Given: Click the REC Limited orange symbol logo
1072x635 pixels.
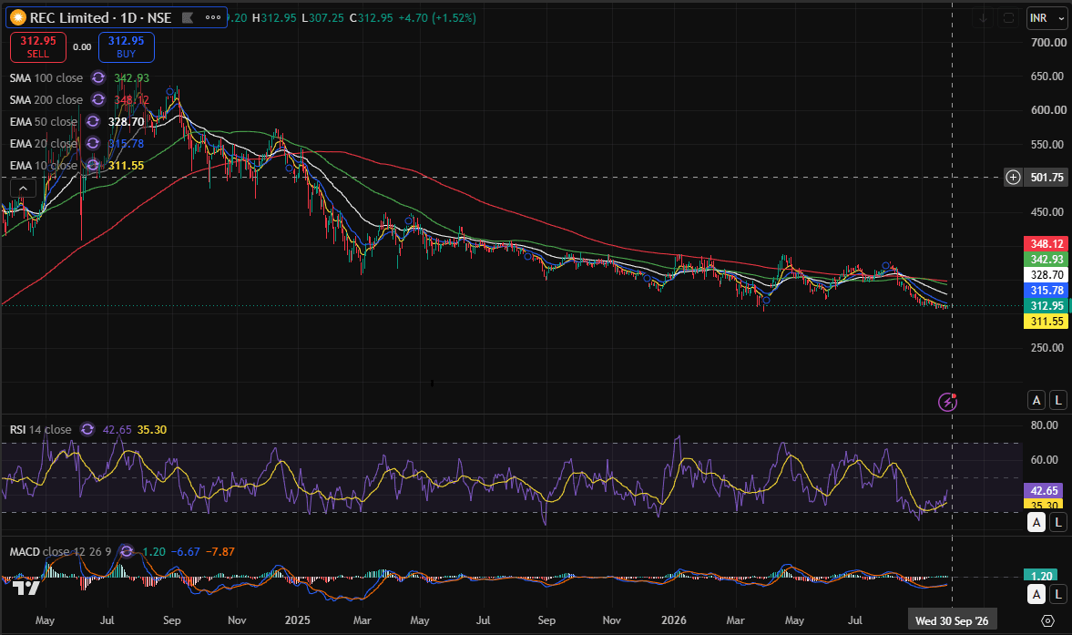Looking at the screenshot, I should (x=18, y=18).
